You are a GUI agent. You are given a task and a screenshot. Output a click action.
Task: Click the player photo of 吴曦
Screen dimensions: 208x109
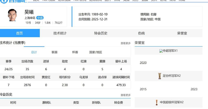[x=12, y=15]
